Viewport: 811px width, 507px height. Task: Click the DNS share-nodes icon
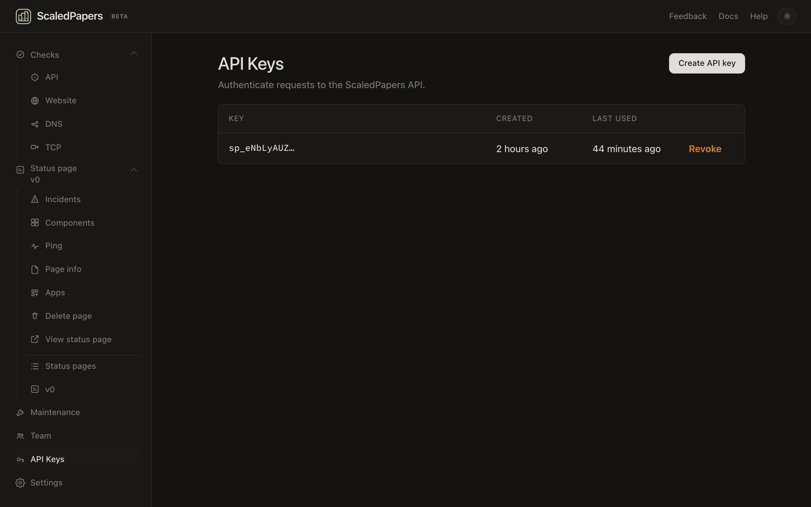click(35, 124)
